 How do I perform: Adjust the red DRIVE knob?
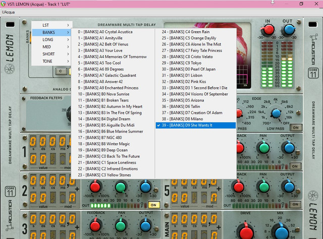click(x=246, y=231)
